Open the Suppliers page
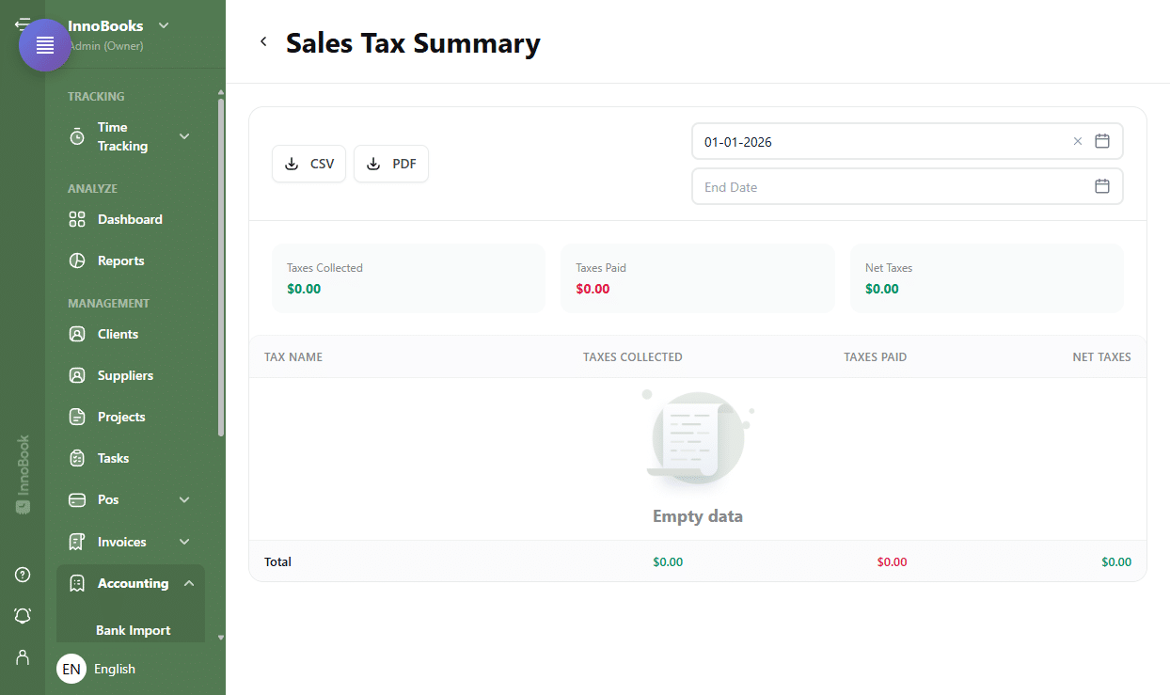This screenshot has width=1170, height=695. tap(125, 375)
